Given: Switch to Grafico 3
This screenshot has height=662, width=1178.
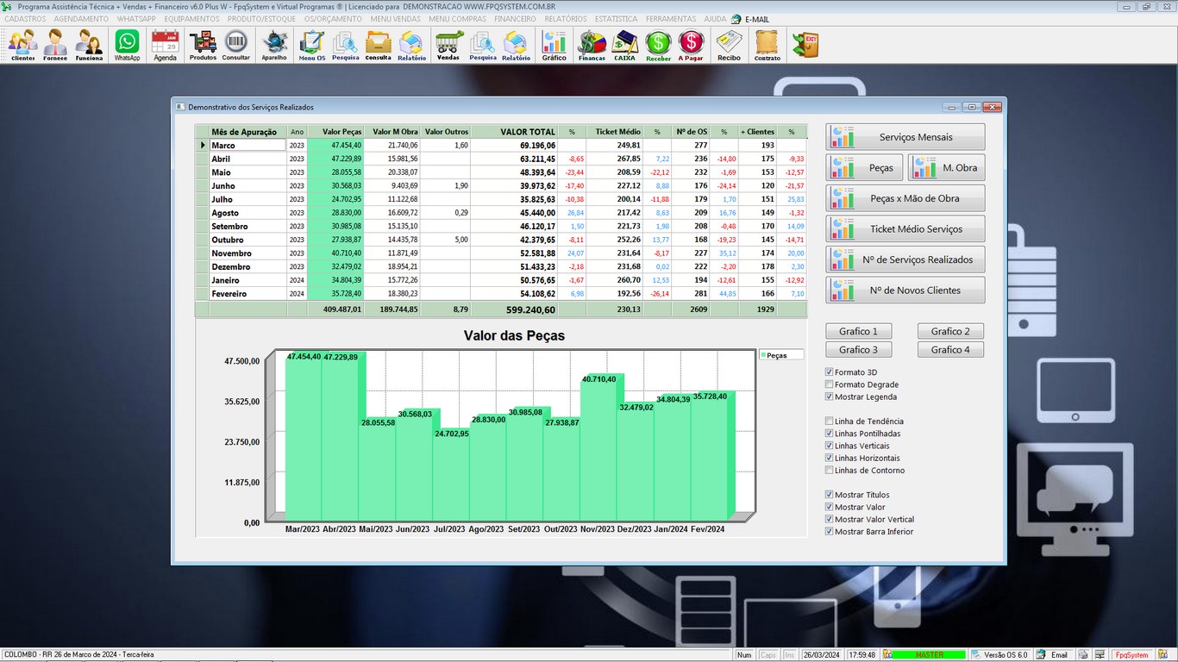Looking at the screenshot, I should pos(859,350).
